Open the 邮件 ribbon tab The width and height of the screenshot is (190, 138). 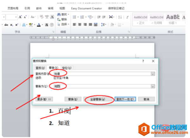[x=39, y=8]
